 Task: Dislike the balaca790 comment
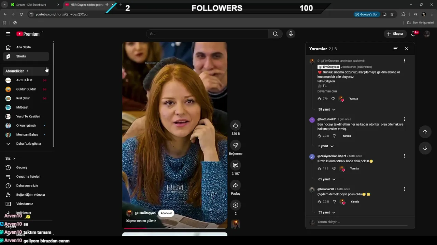(334, 201)
